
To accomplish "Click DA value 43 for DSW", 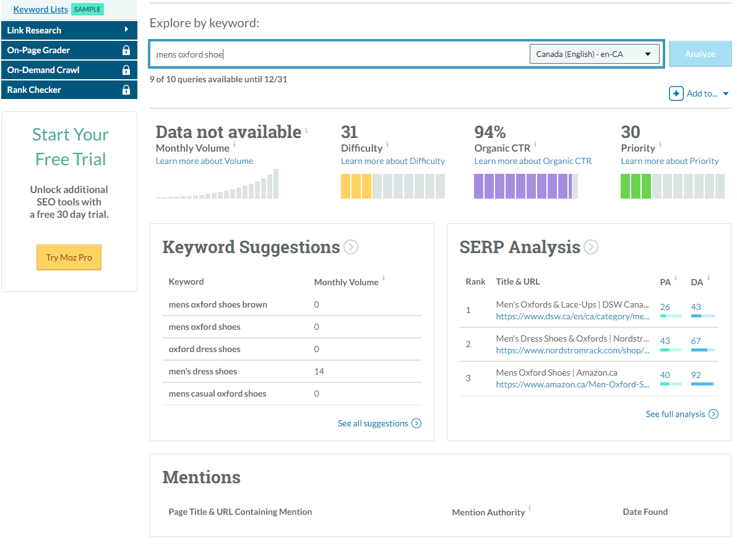I will click(696, 307).
